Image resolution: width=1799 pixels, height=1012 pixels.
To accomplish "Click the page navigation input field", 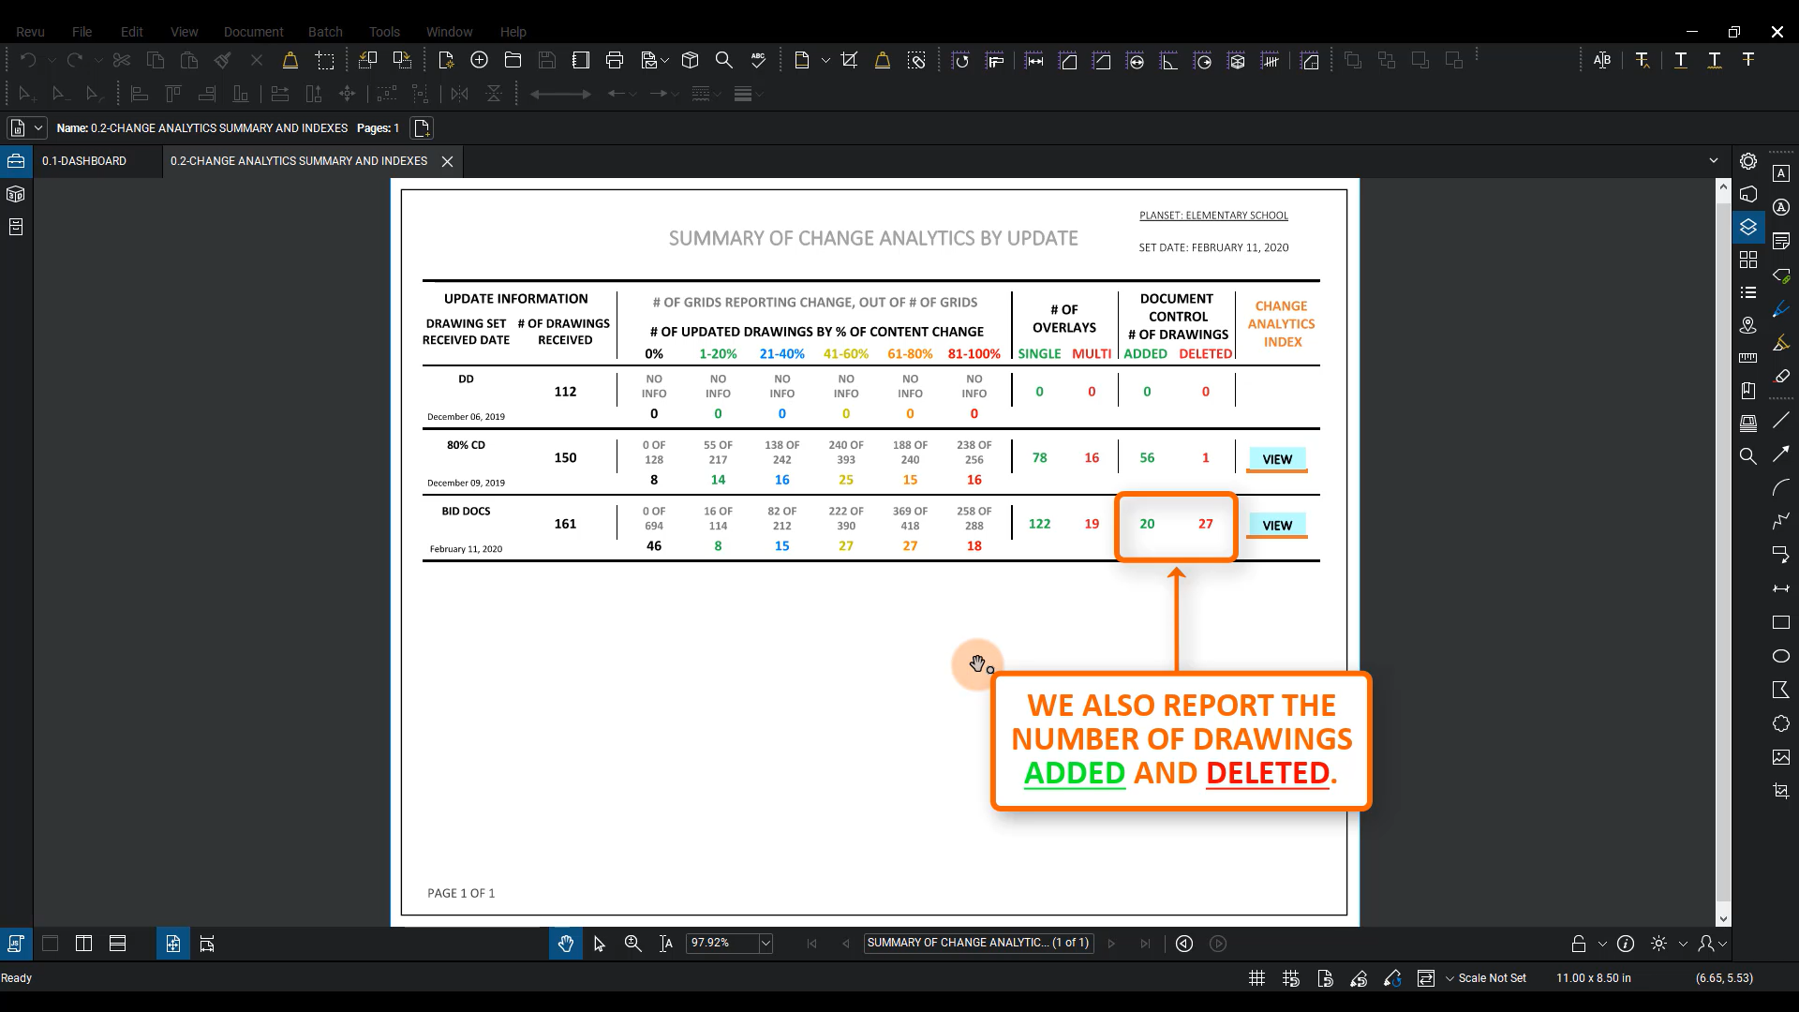I will point(977,943).
